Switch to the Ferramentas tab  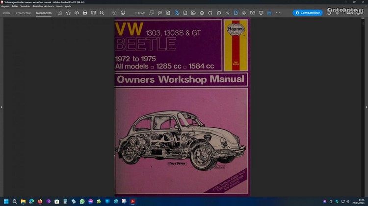tap(23, 13)
